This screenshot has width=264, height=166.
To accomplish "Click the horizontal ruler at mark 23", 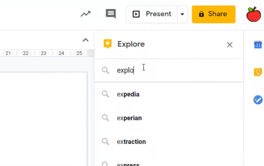I will pyautogui.click(x=43, y=53).
